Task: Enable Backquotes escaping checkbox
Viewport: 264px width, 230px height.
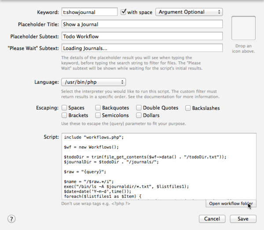Action: tap(98, 108)
